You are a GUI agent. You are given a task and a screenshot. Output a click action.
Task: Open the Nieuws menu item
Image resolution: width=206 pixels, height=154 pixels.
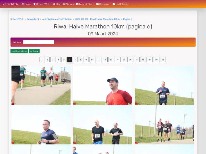pyautogui.click(x=68, y=4)
